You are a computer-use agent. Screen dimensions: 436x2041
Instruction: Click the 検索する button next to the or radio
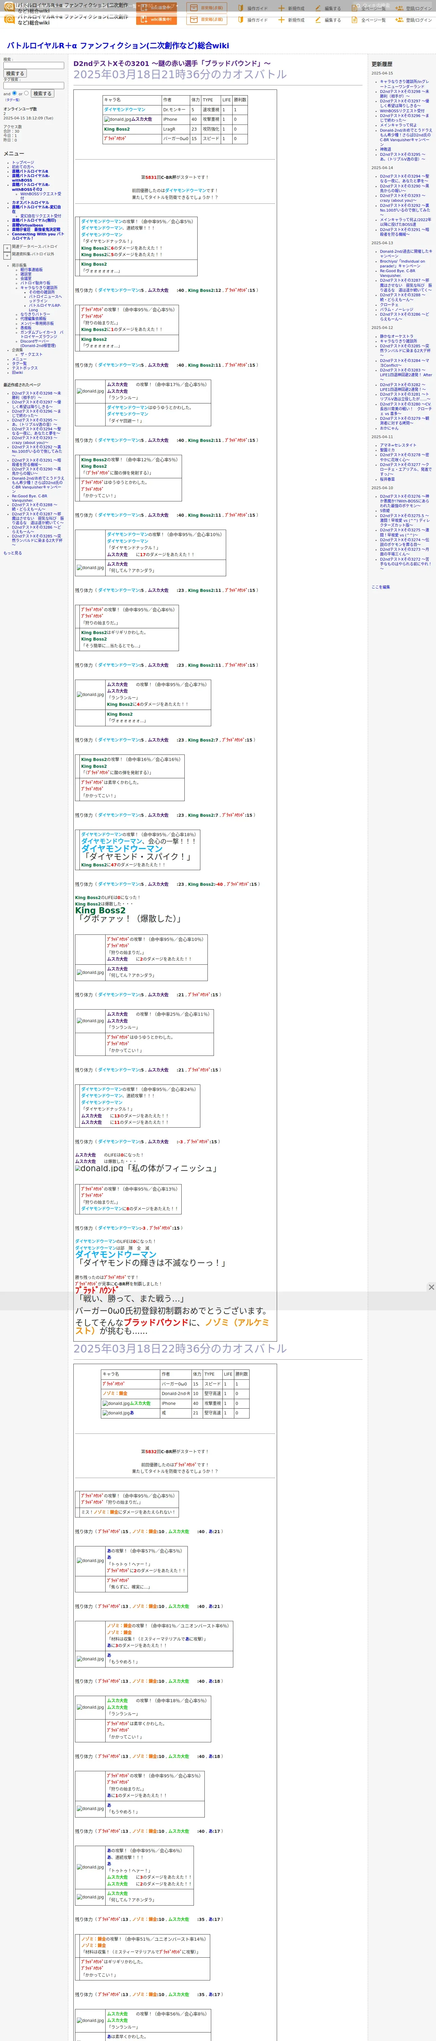click(x=42, y=94)
